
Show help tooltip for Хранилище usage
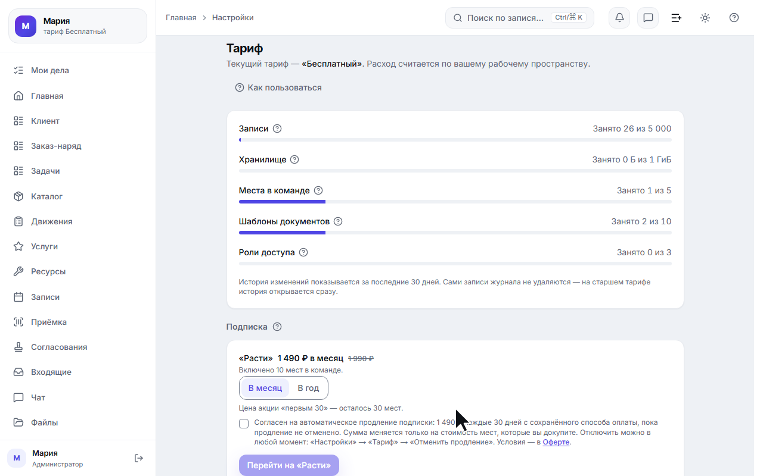pyautogui.click(x=294, y=159)
